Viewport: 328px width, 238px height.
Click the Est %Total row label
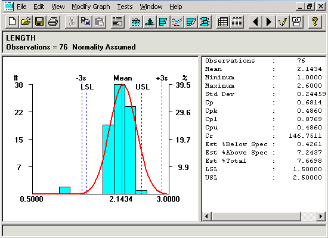tap(225, 161)
